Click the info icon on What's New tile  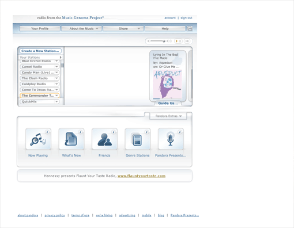[x=80, y=132]
